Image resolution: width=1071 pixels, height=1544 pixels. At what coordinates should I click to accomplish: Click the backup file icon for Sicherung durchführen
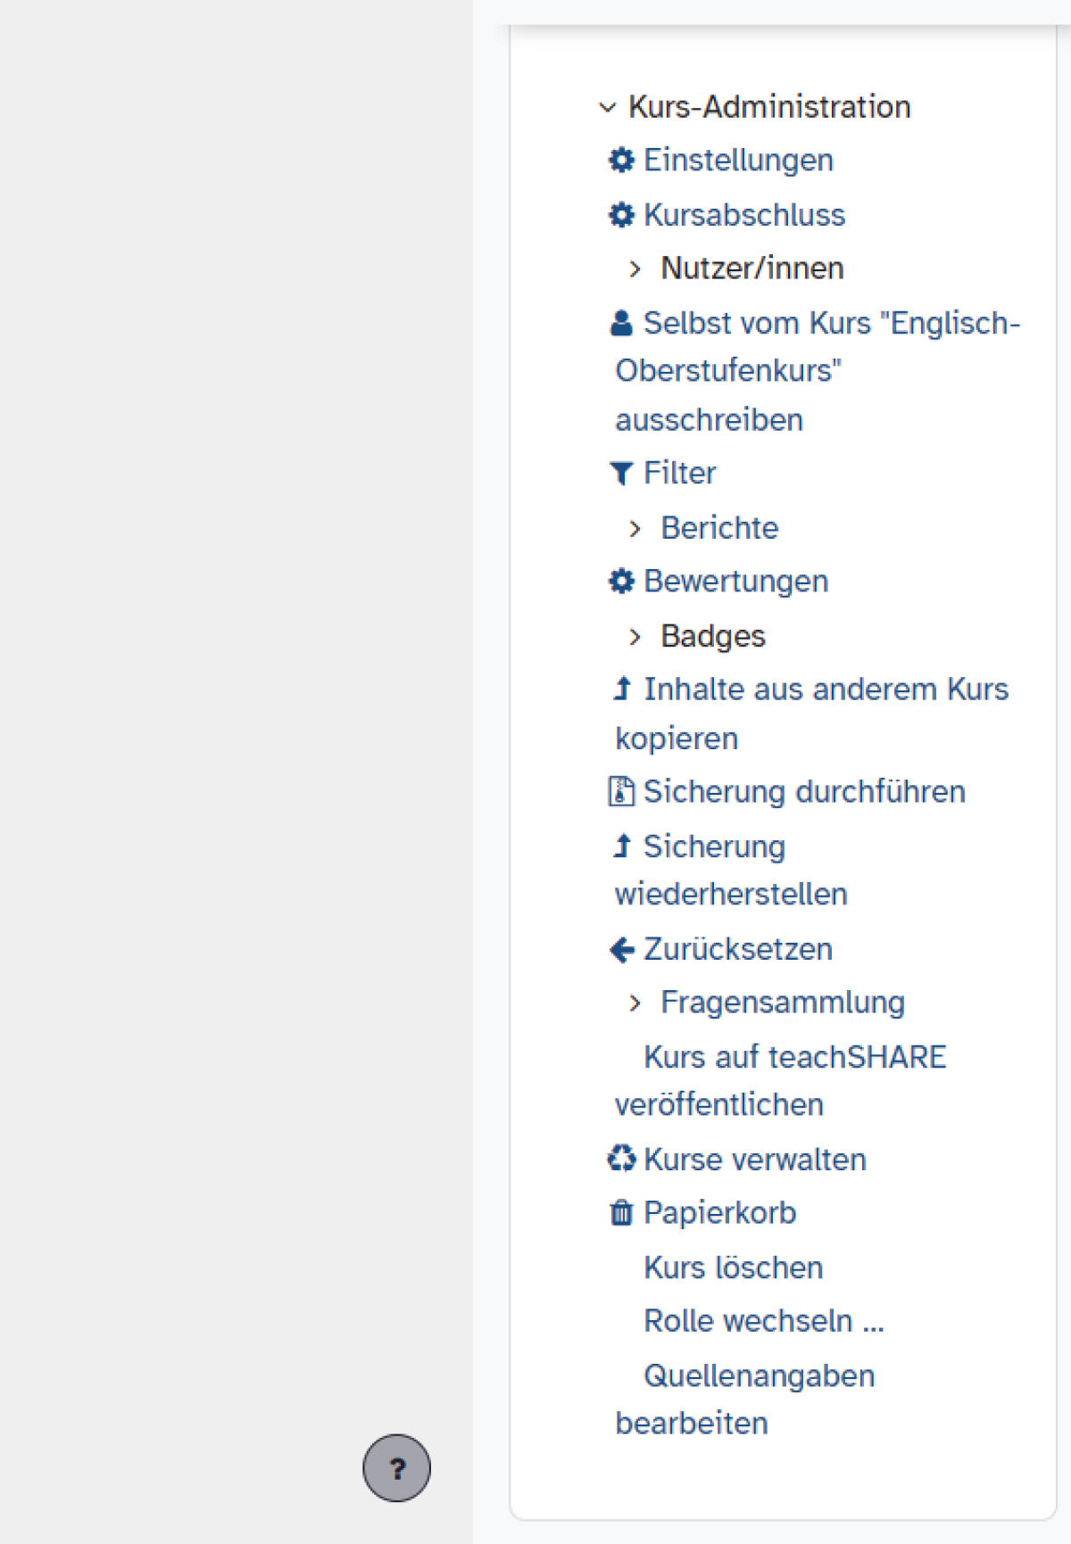621,791
